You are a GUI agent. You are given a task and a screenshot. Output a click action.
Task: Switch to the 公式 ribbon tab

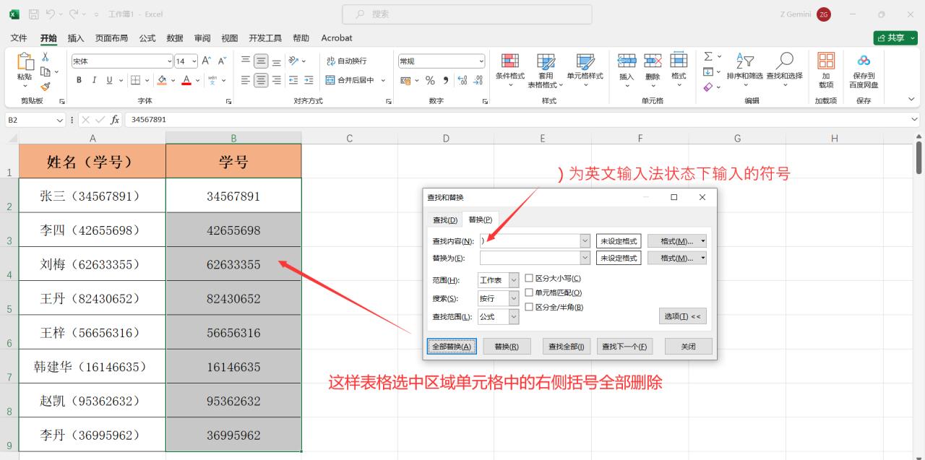[x=147, y=38]
